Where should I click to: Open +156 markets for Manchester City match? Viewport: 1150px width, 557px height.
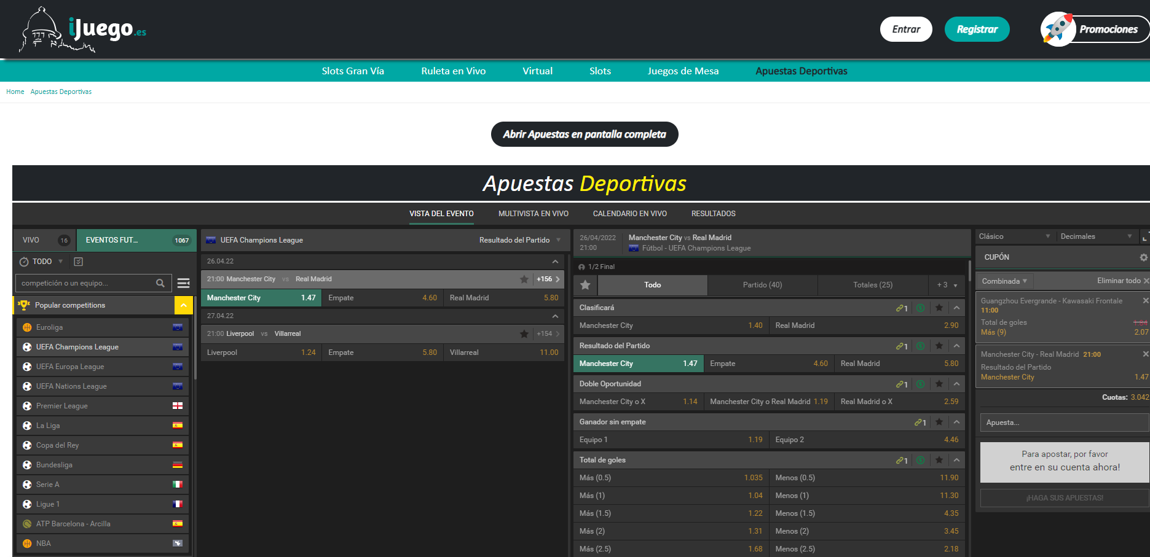(548, 279)
